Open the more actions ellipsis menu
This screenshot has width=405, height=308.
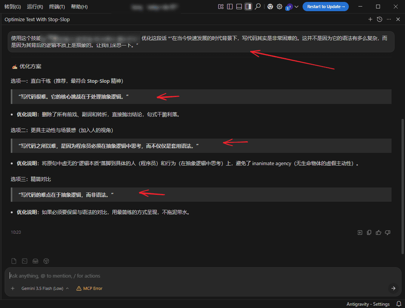[389, 19]
